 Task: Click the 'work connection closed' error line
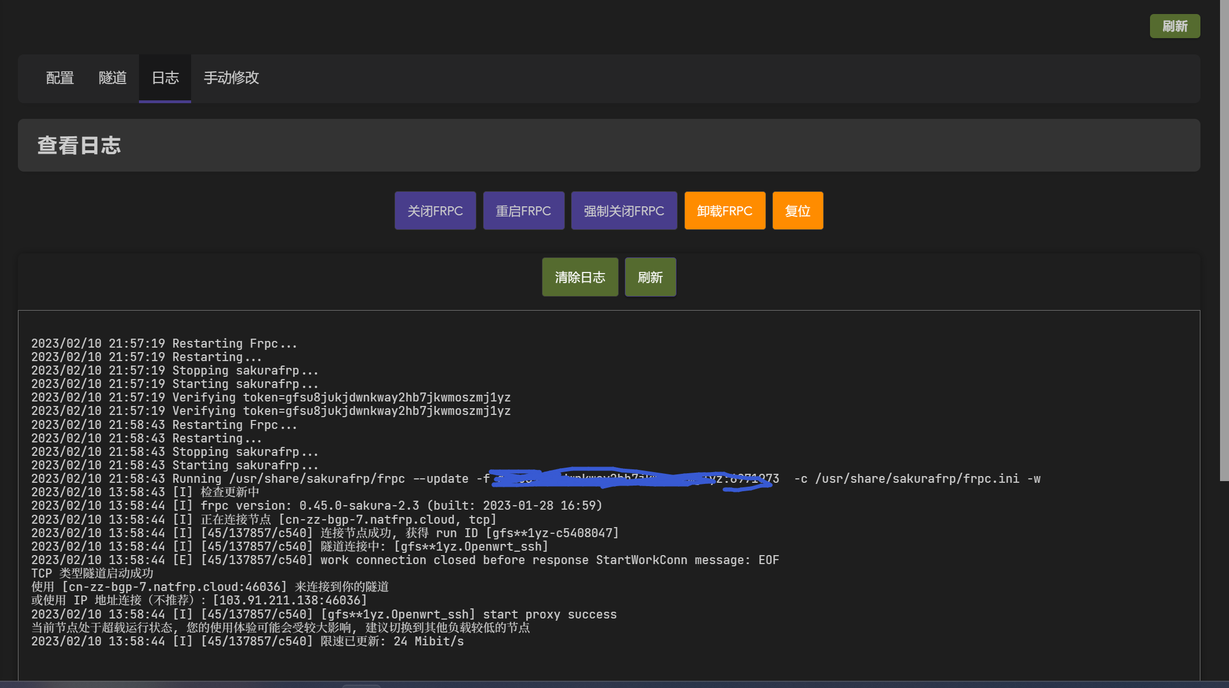tap(405, 560)
